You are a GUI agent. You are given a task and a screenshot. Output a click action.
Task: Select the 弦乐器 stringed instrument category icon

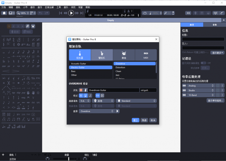80,54
